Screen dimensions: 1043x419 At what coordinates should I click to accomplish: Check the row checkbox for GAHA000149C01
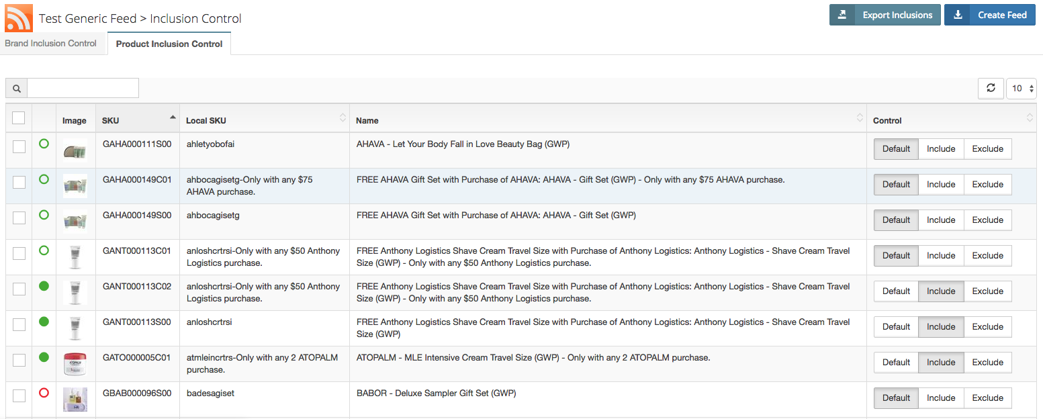point(19,182)
